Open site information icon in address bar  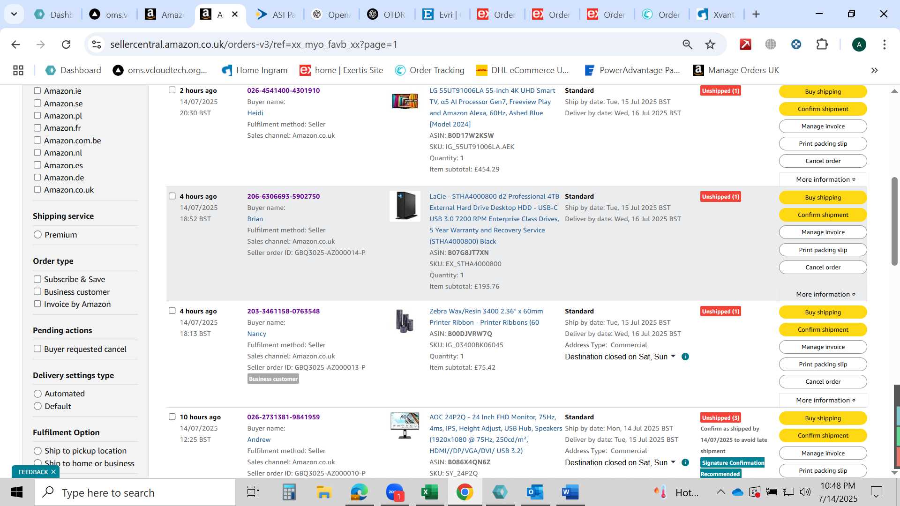[97, 45]
